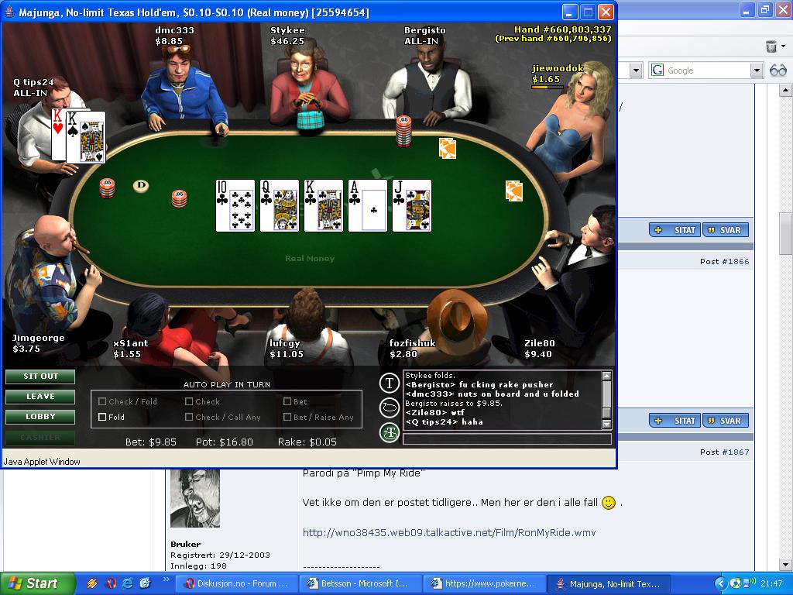Click SITAT button above Post #1867
This screenshot has height=595, width=793.
675,421
